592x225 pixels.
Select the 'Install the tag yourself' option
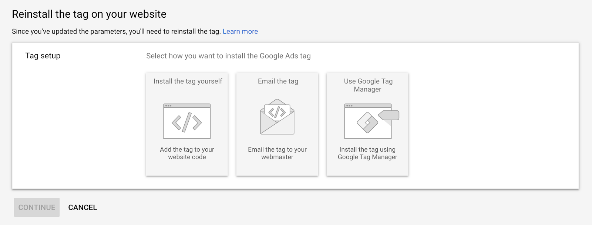[188, 81]
